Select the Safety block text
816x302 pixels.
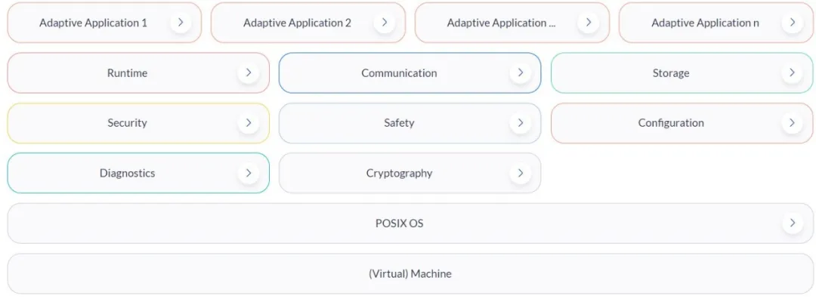pyautogui.click(x=399, y=122)
